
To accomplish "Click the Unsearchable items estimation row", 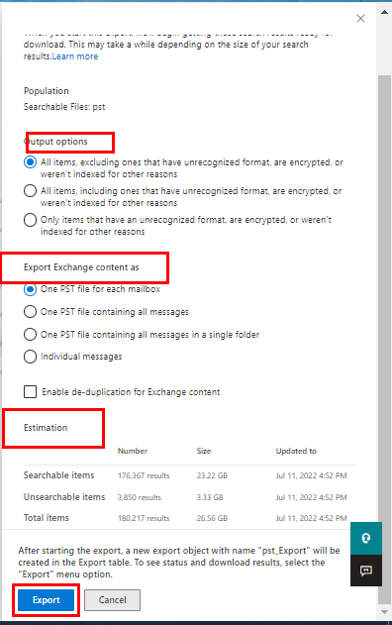I will [x=189, y=497].
